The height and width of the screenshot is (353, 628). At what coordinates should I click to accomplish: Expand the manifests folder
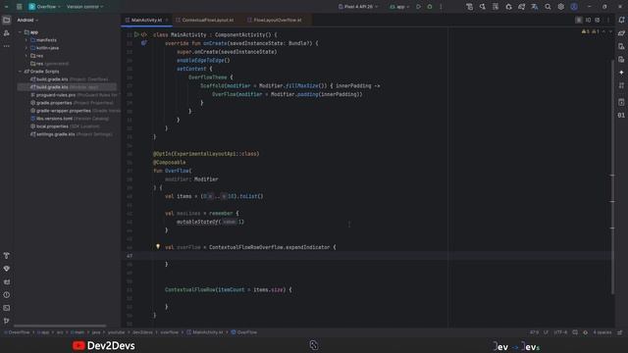[x=26, y=40]
